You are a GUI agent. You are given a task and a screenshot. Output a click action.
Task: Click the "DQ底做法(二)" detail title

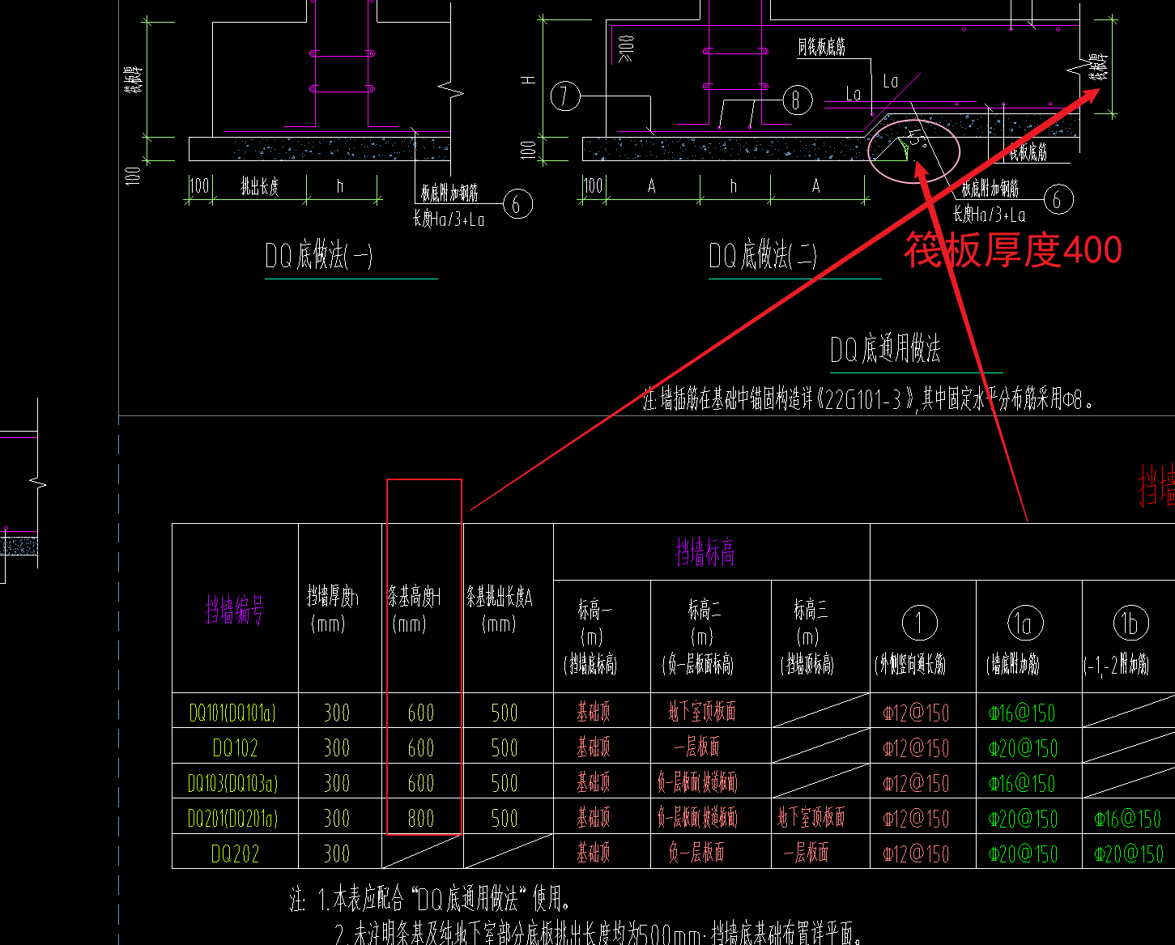coord(763,256)
